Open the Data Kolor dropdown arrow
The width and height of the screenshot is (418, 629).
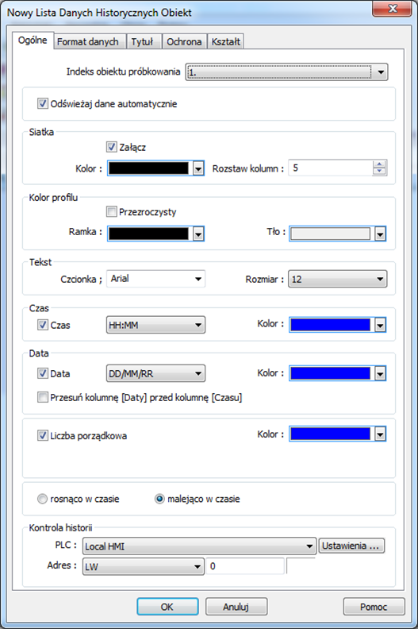point(381,374)
